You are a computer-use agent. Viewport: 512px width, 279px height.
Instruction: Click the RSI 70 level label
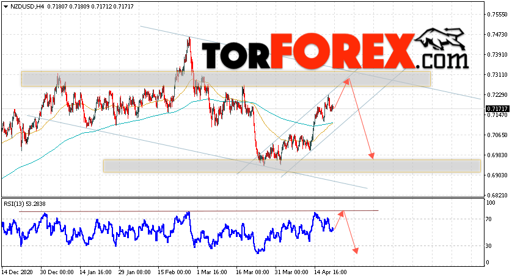coord(489,219)
